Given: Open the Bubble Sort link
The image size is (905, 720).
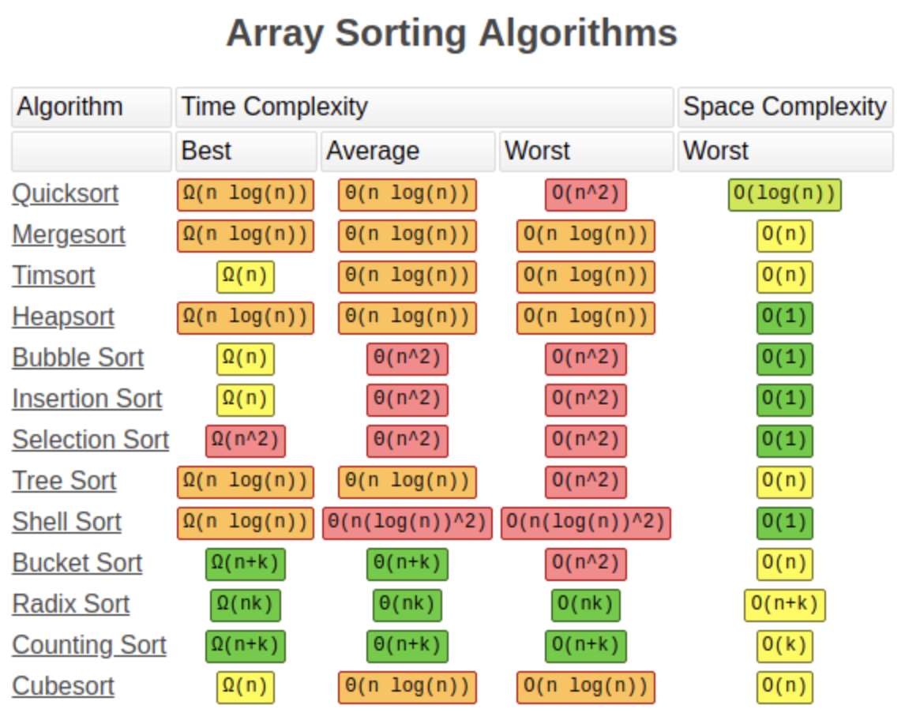Looking at the screenshot, I should (x=78, y=358).
